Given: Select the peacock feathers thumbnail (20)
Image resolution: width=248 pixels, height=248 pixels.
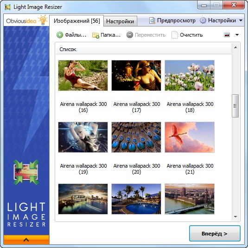Looking at the screenshot, I should 136,137.
